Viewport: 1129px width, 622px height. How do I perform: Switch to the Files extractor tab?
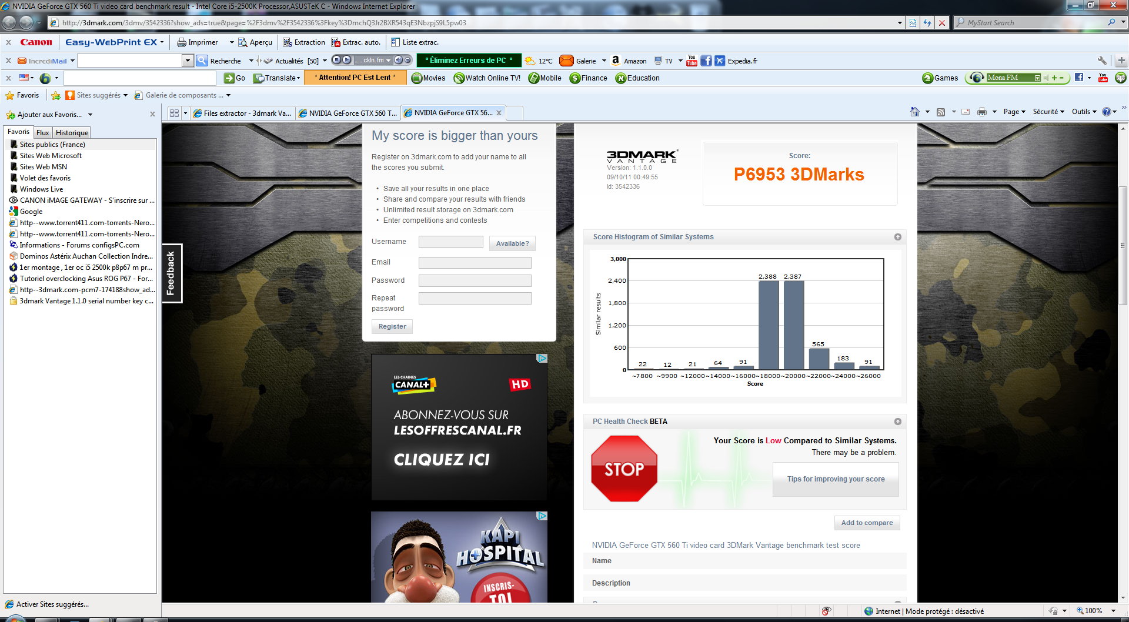242,113
